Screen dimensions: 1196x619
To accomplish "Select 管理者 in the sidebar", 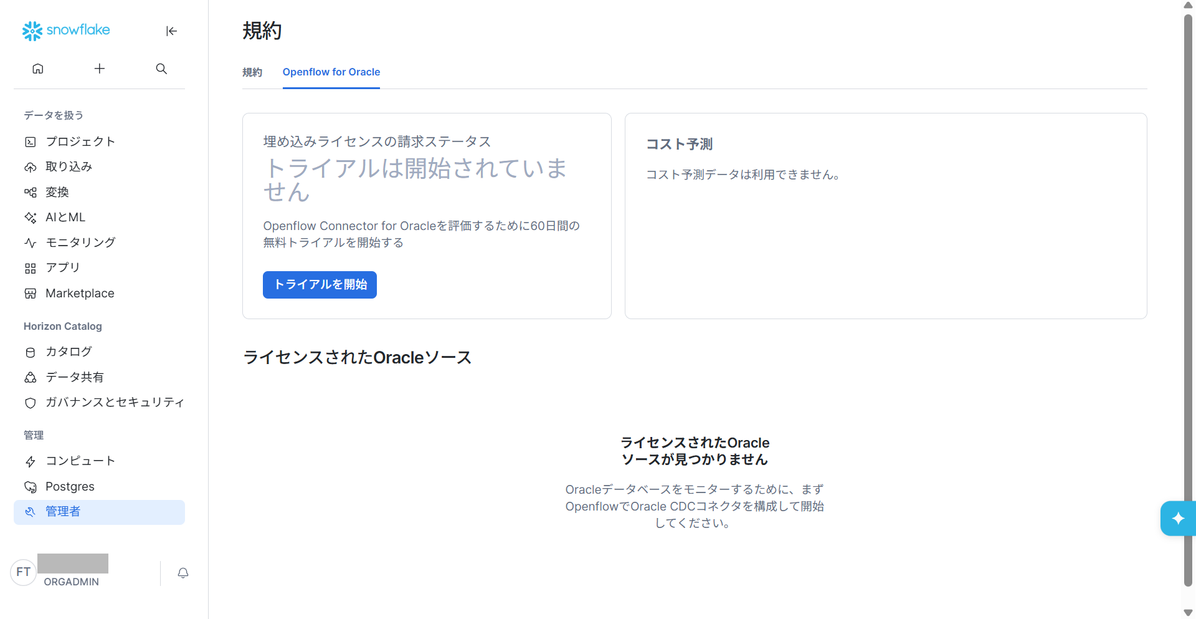I will tap(100, 512).
